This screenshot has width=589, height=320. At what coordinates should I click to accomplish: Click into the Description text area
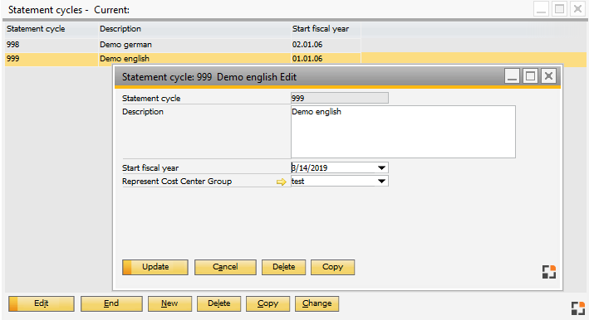click(x=403, y=132)
